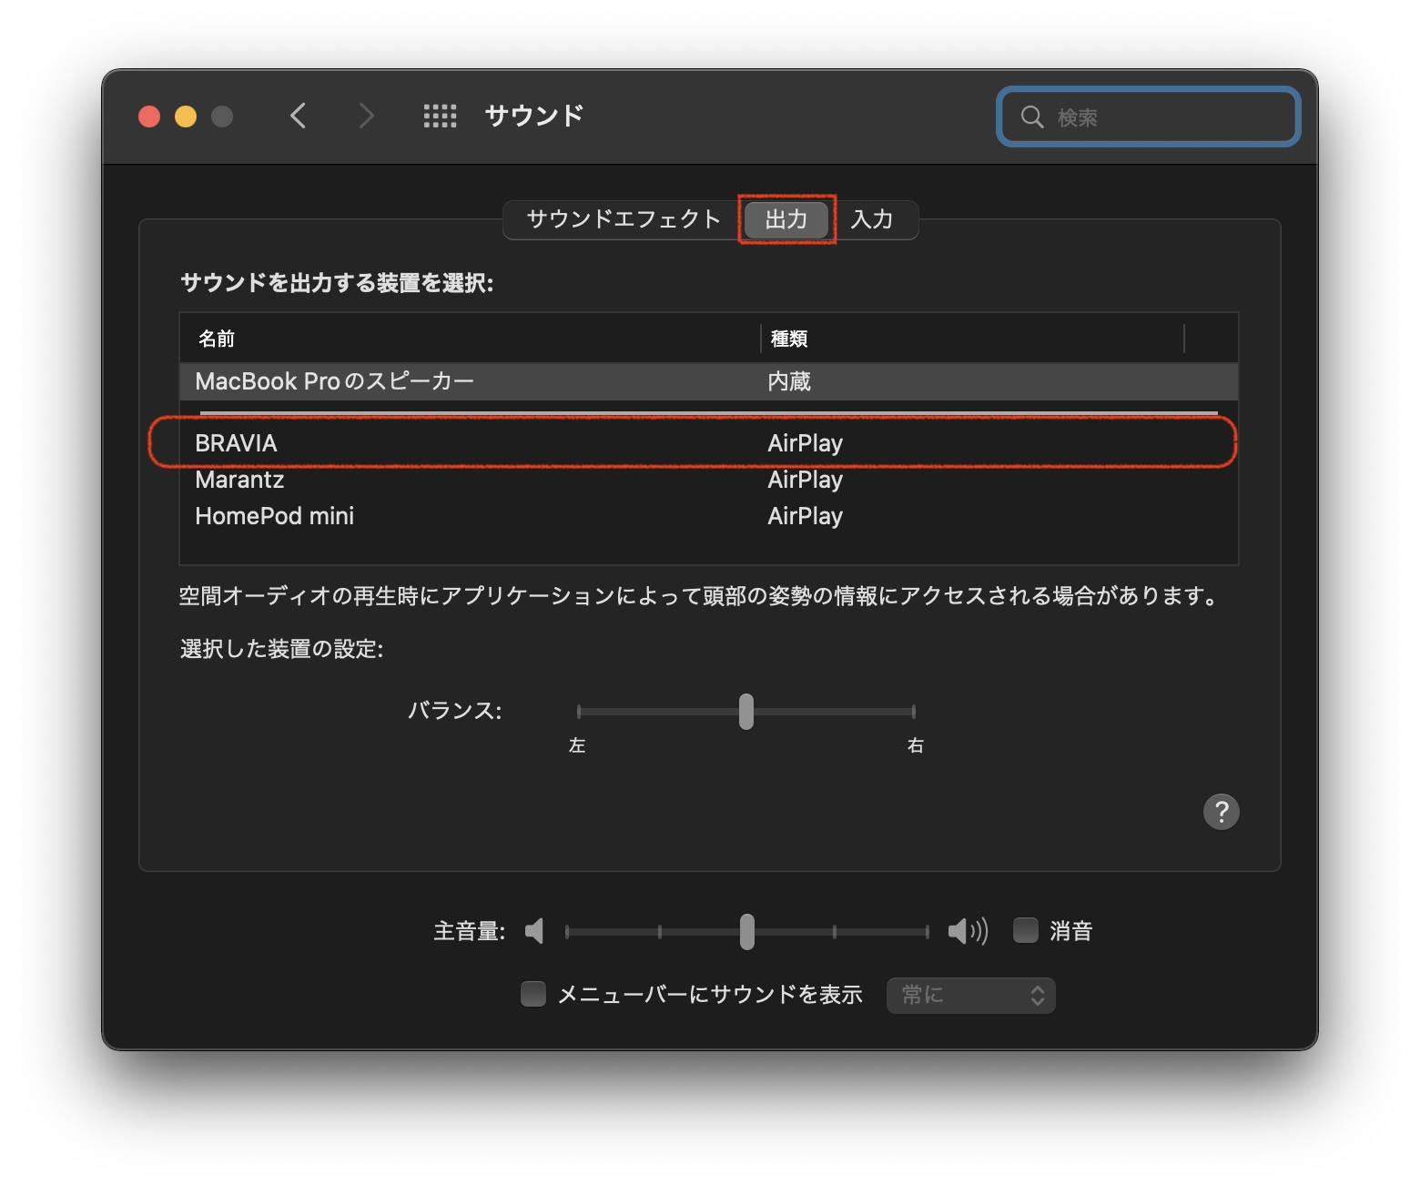Click the back navigation arrow
Viewport: 1420px width, 1185px height.
pos(299,116)
